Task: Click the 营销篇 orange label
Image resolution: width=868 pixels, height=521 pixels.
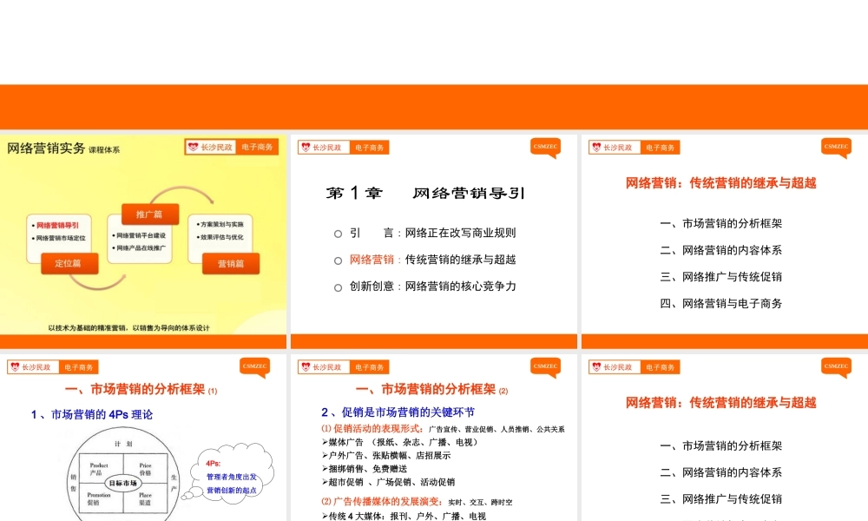Action: 231,263
